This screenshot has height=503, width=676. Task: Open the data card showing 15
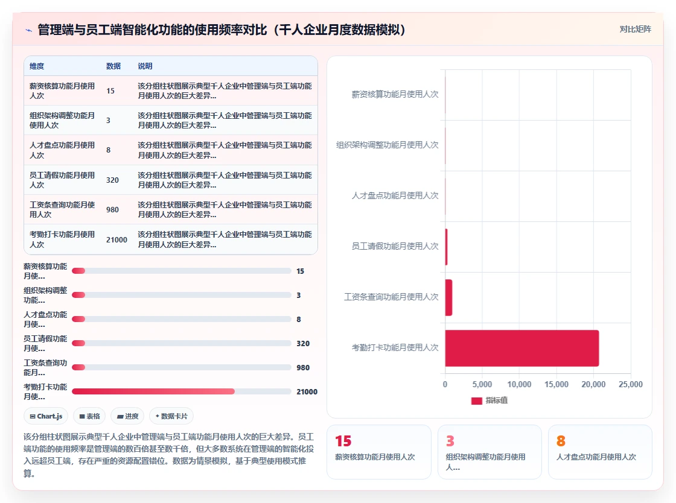[x=379, y=452]
